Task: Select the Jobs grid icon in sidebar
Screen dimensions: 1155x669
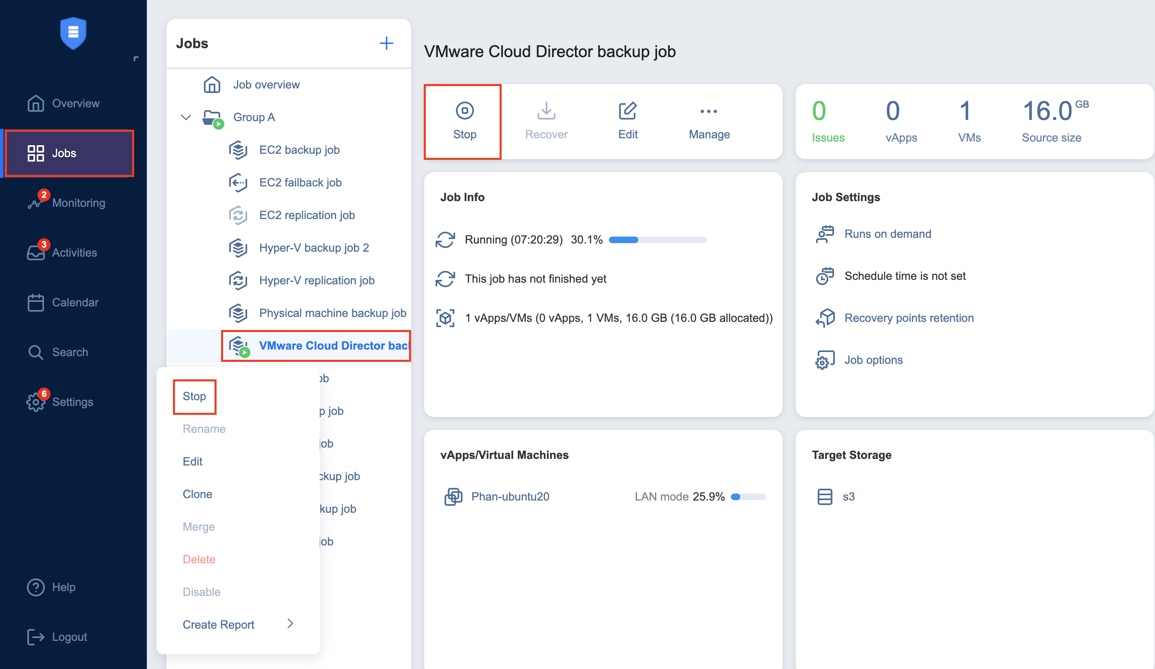Action: [36, 153]
